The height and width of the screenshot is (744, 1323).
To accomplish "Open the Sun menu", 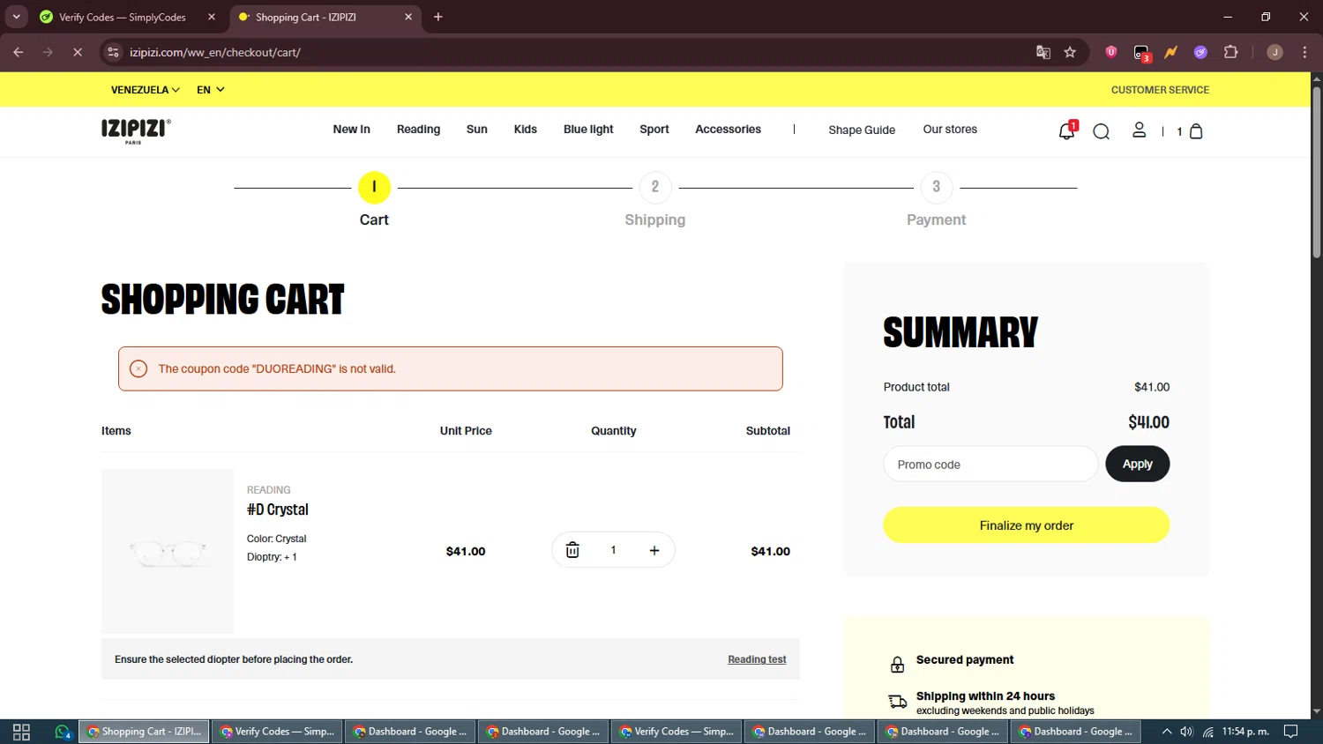I will (477, 130).
